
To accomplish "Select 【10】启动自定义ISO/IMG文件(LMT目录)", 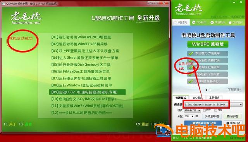I will pyautogui.click(x=83, y=99).
